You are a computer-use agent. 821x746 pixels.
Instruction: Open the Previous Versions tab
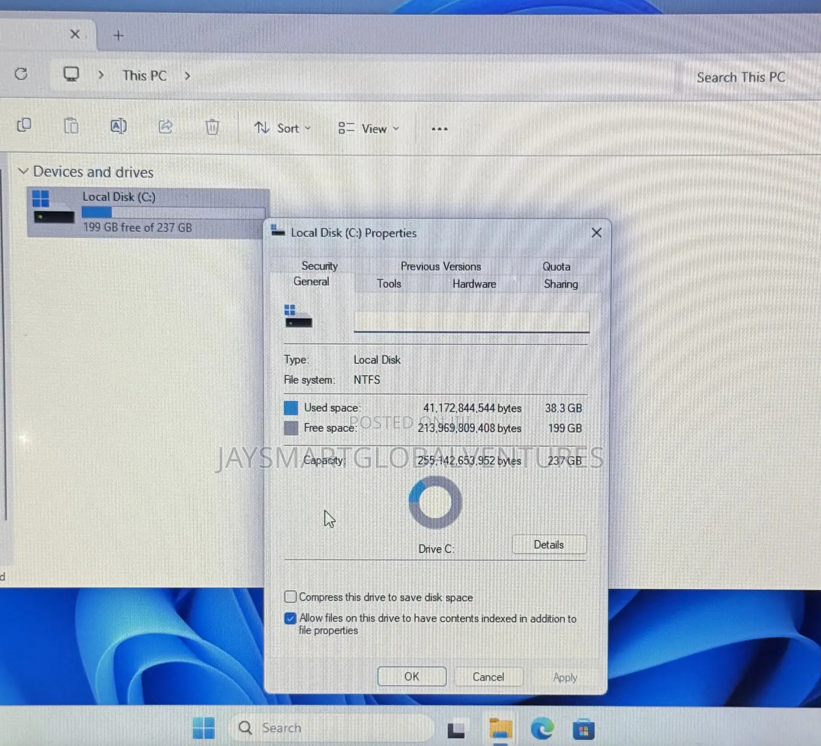pos(441,266)
